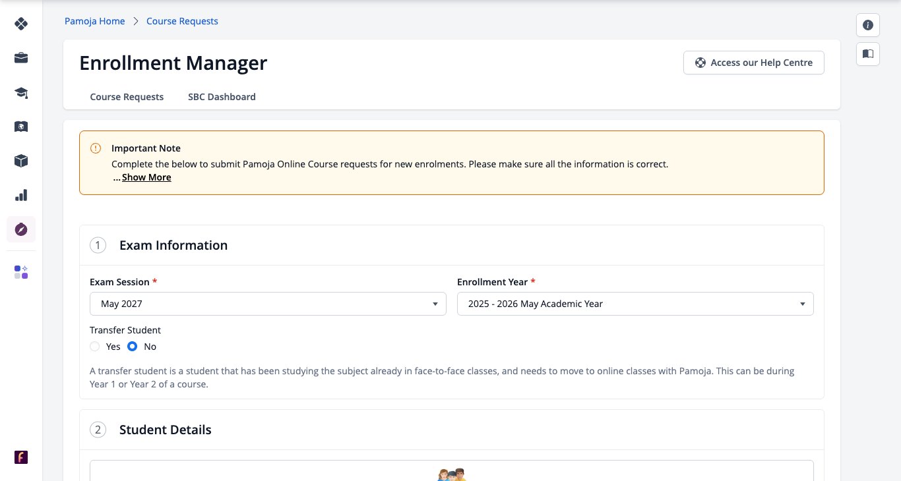Open the Enrollment Year dropdown
Image resolution: width=901 pixels, height=481 pixels.
pyautogui.click(x=635, y=304)
